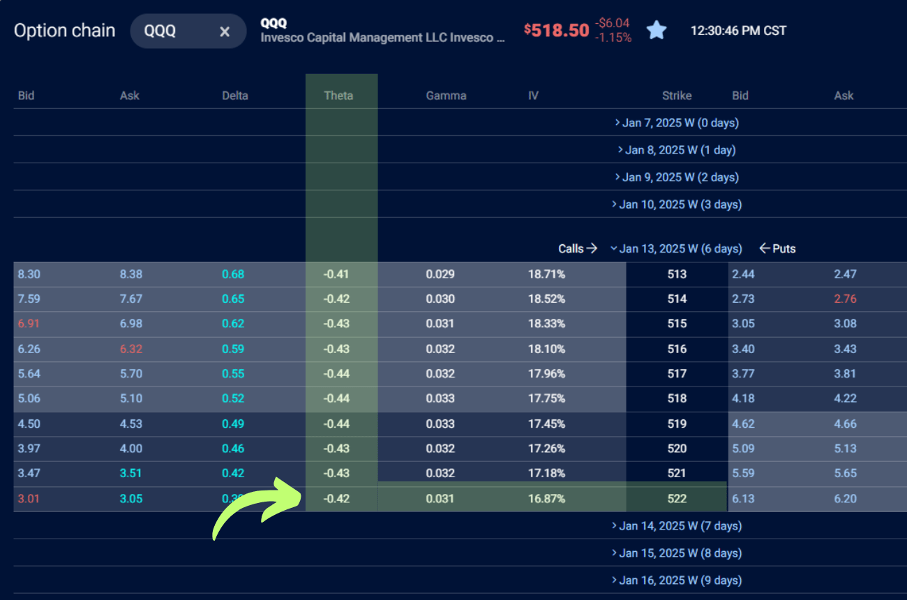
Task: Click the 18.71% IV value
Action: (x=546, y=274)
